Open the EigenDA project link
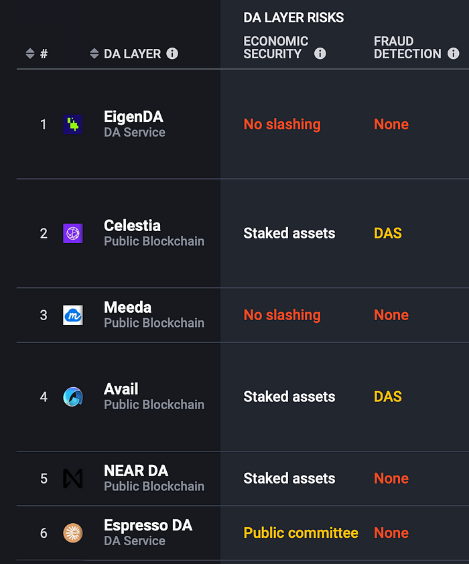 point(133,117)
